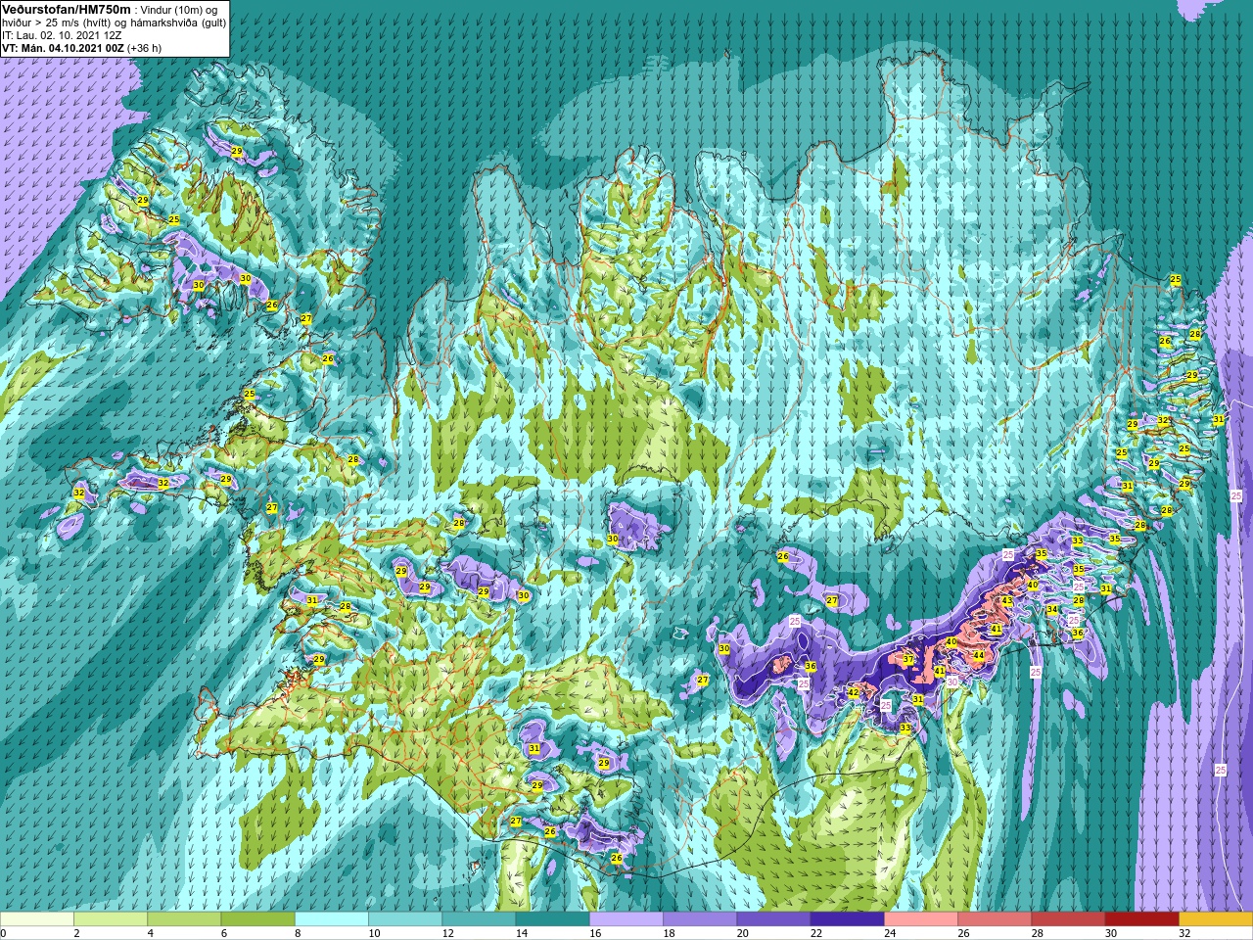The width and height of the screenshot is (1253, 940).
Task: Click the "14" label under the legend scale
Action: coord(522,933)
